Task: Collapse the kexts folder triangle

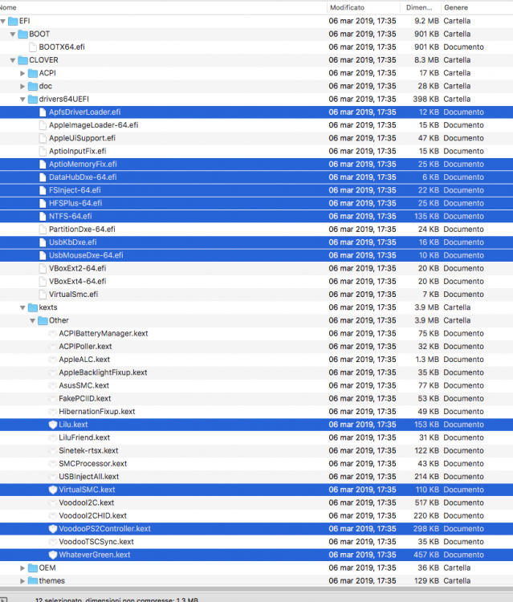Action: pyautogui.click(x=22, y=307)
